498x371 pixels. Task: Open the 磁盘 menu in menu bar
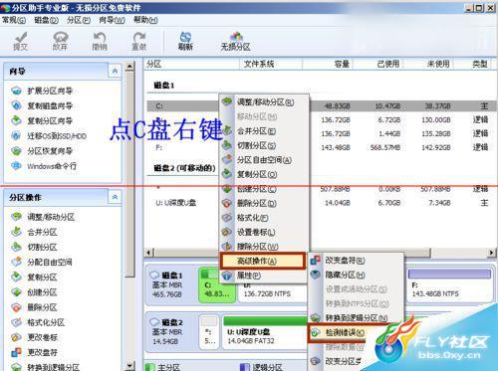click(x=46, y=20)
